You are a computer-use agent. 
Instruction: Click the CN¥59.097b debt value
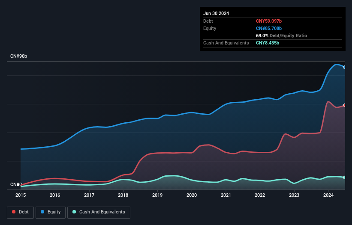269,21
